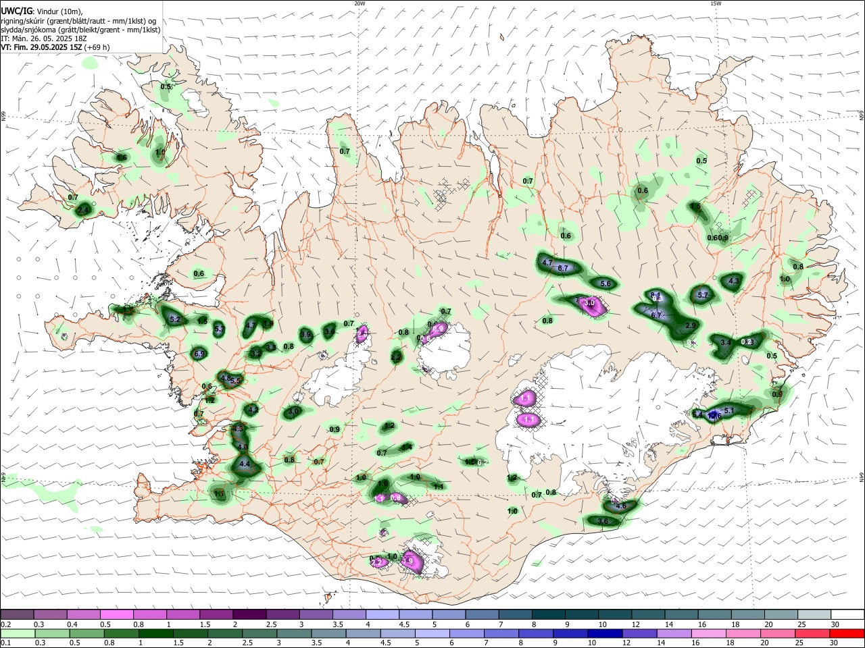Select the bright red swatch labeled 30
This screenshot has width=865, height=648.
point(847,633)
